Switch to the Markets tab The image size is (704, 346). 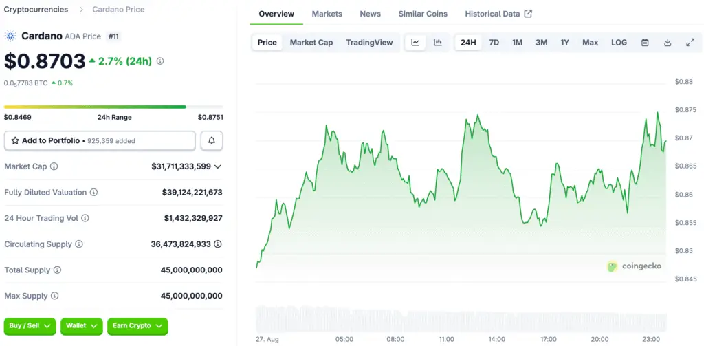point(327,14)
